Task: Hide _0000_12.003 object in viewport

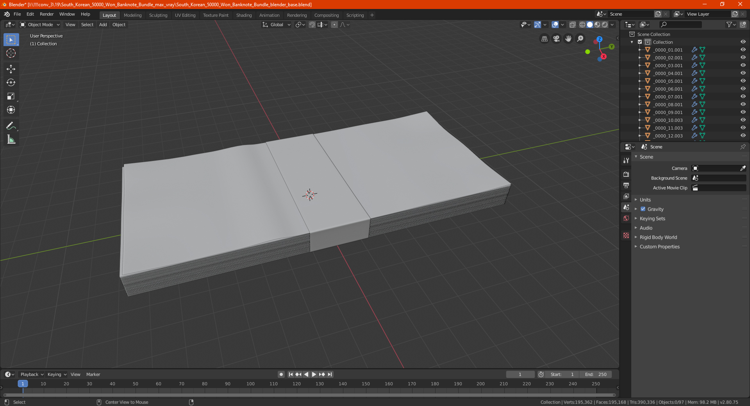Action: 743,135
